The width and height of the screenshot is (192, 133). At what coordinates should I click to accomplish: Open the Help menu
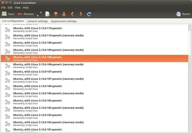tap(26, 7)
